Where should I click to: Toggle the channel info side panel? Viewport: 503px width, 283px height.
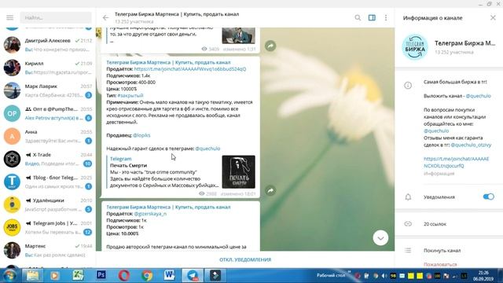point(372,17)
